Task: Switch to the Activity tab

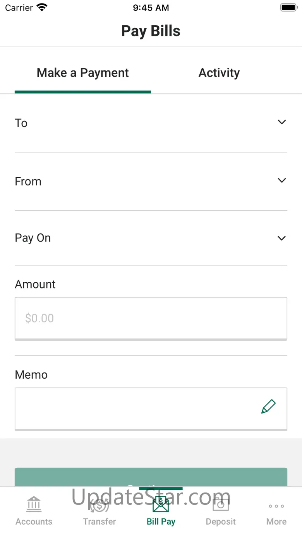Action: click(x=219, y=73)
